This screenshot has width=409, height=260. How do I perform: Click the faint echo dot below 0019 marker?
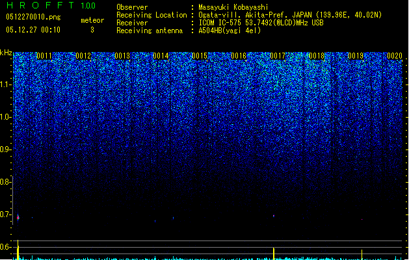[362, 220]
